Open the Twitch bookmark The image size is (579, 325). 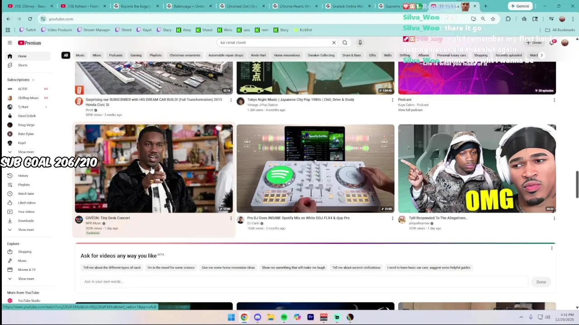point(28,30)
